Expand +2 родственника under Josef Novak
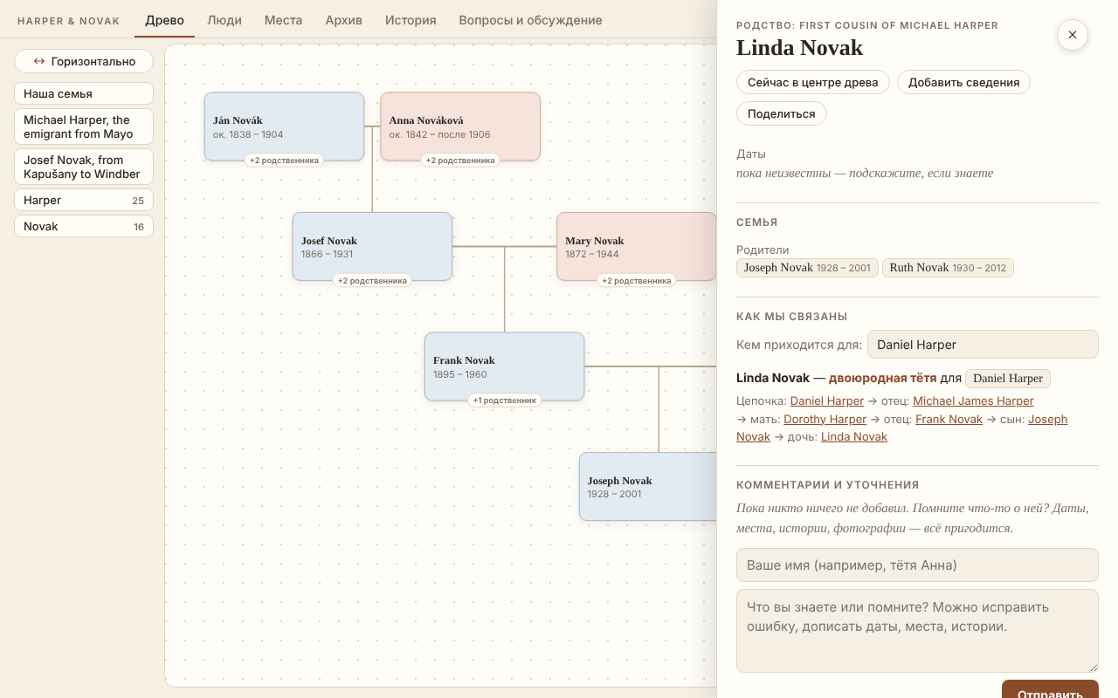The image size is (1118, 698). tap(372, 281)
